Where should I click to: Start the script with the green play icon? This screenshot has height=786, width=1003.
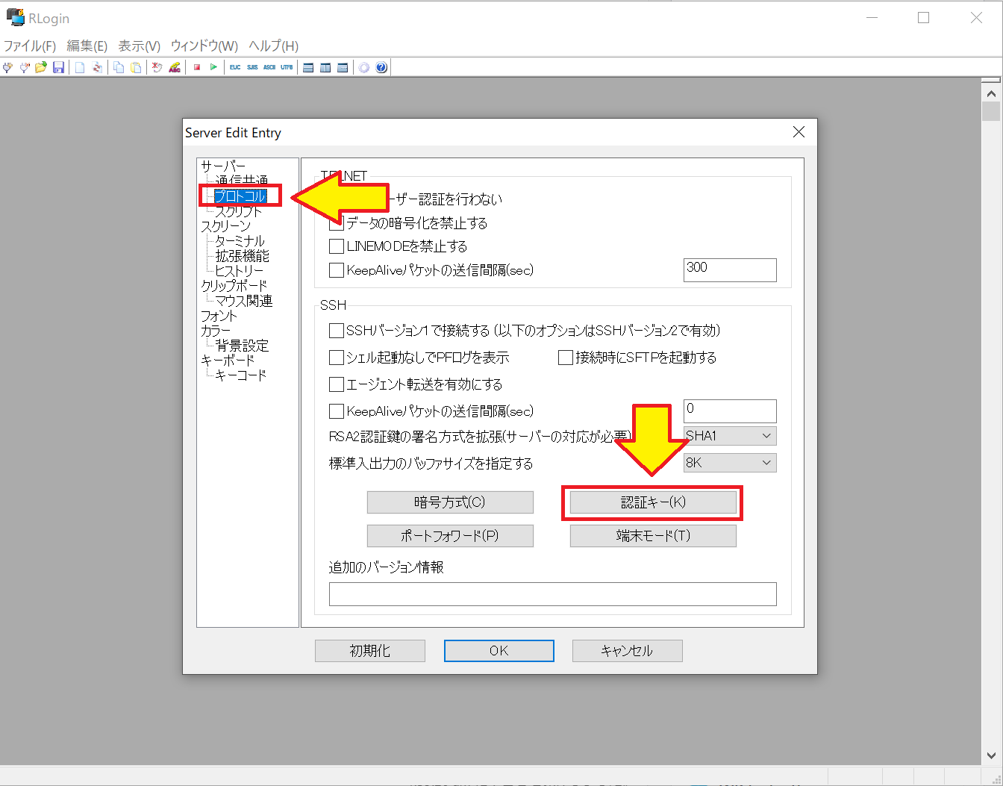coord(213,67)
